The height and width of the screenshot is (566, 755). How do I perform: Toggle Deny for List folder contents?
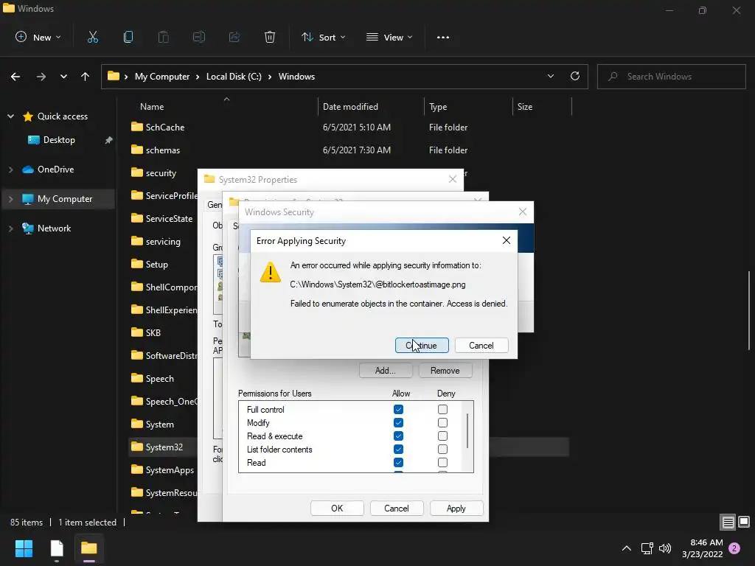click(x=442, y=450)
